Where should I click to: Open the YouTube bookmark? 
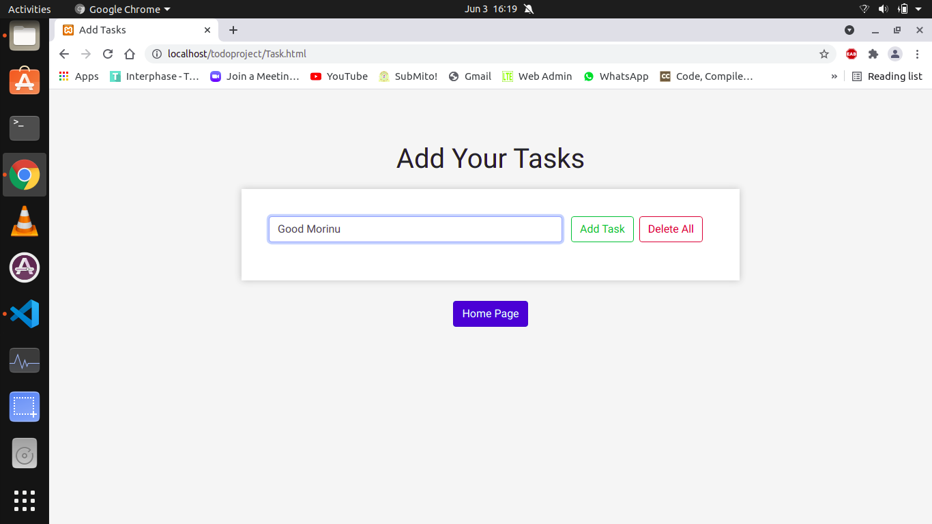[x=338, y=76]
